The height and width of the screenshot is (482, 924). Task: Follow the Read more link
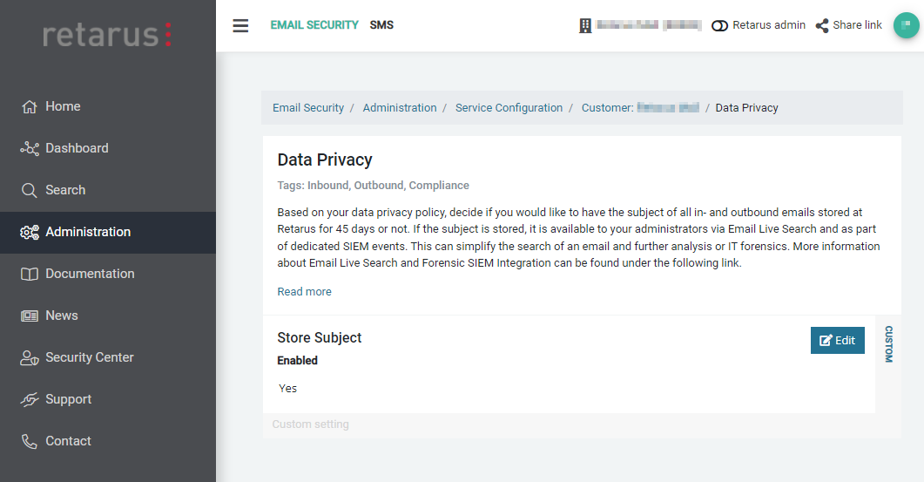click(x=304, y=292)
